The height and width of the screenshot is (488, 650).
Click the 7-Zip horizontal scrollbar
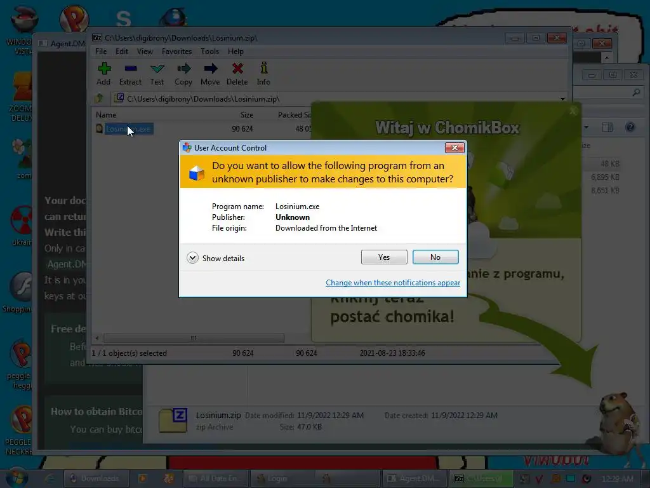pyautogui.click(x=194, y=338)
